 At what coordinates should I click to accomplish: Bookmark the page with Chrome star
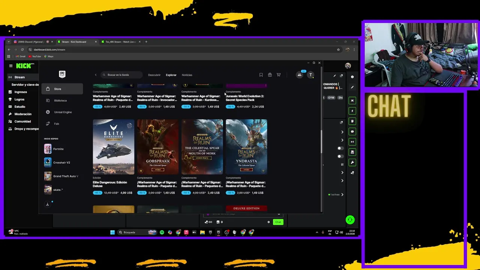[x=338, y=49]
